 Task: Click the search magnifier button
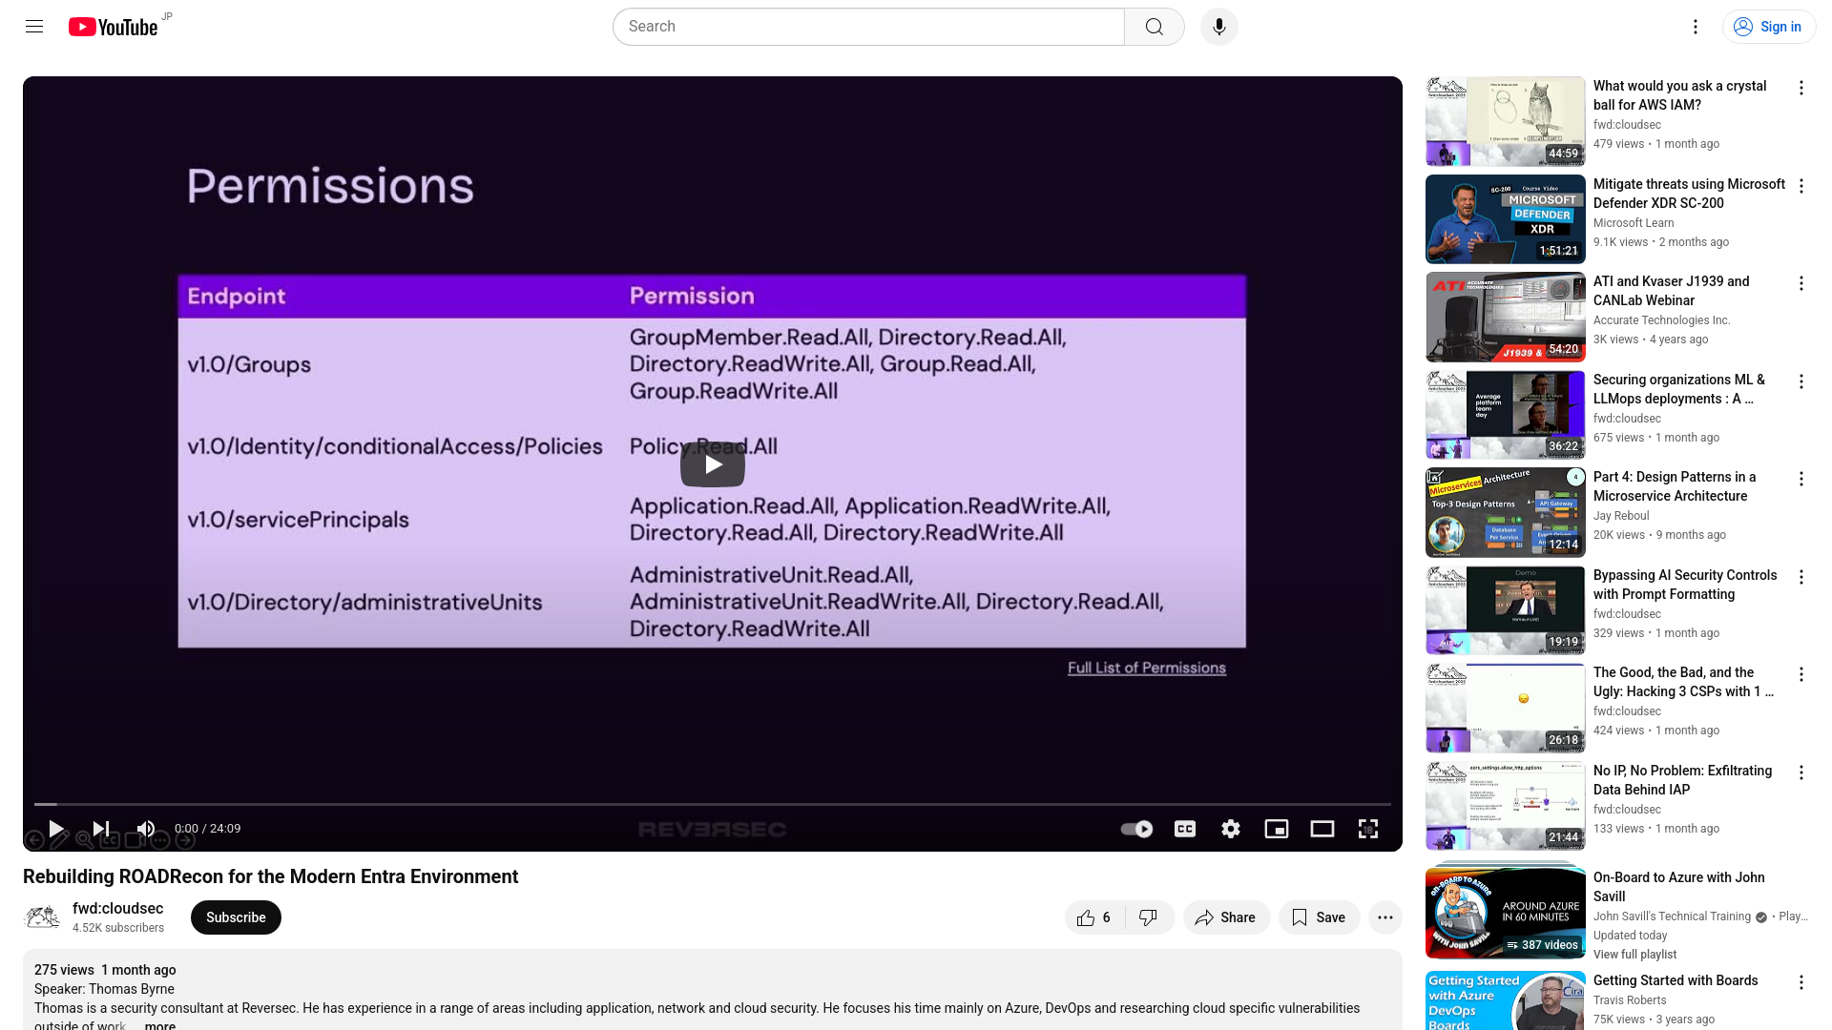[1155, 27]
